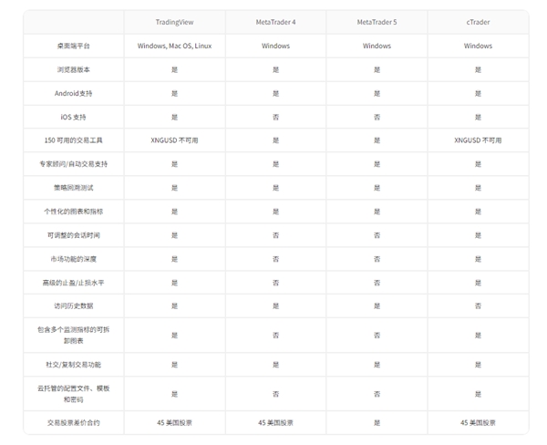
Task: Click 是 for 高级的止盈/止损水平 under cTrader
Action: 478,283
